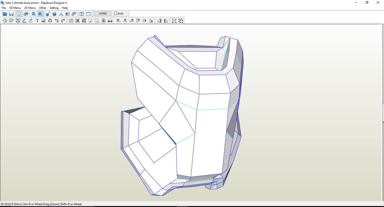384x207 pixels.
Task: Minimize the Pepakura Designer window
Action: point(356,3)
